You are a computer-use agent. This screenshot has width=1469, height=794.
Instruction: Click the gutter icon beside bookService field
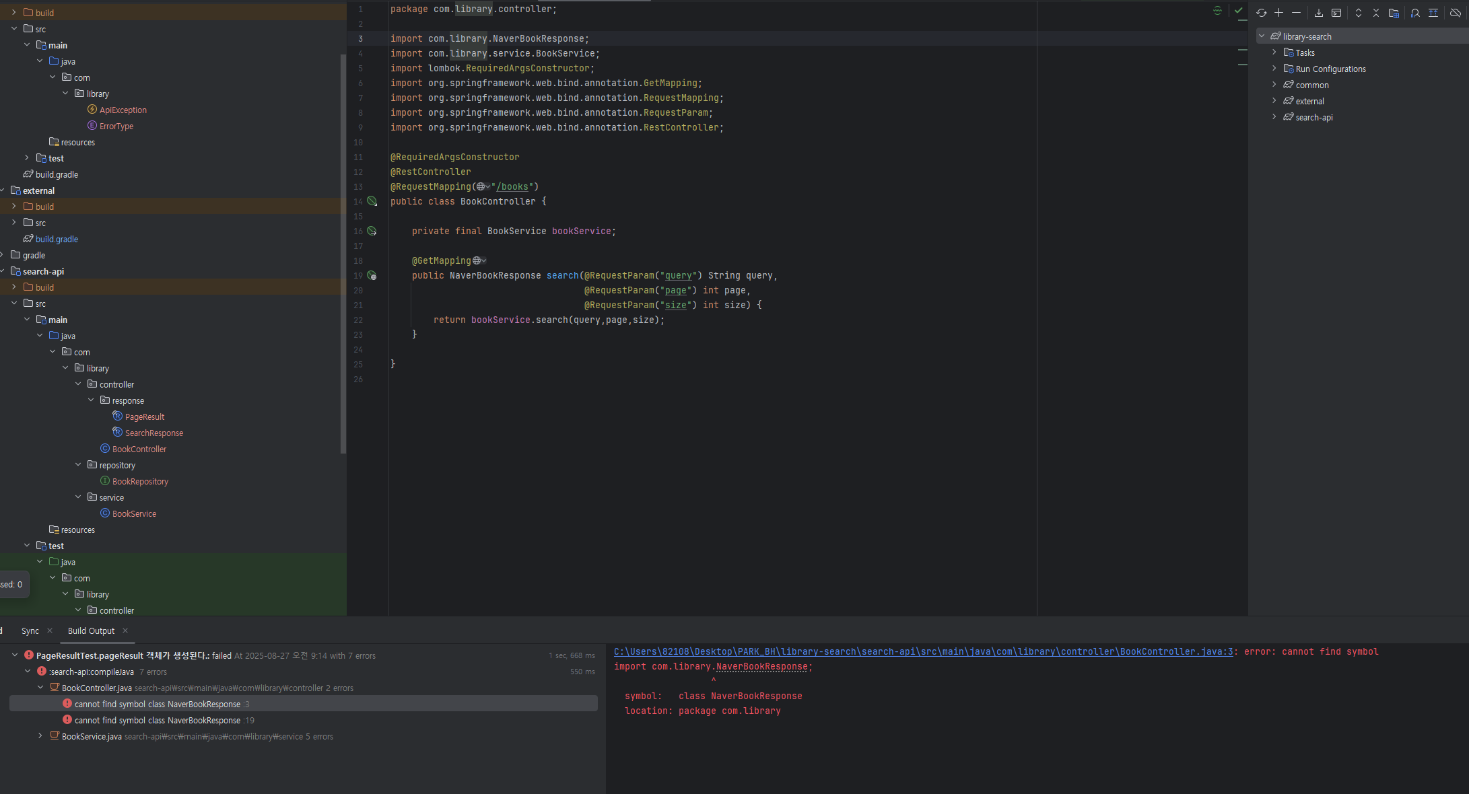[372, 231]
